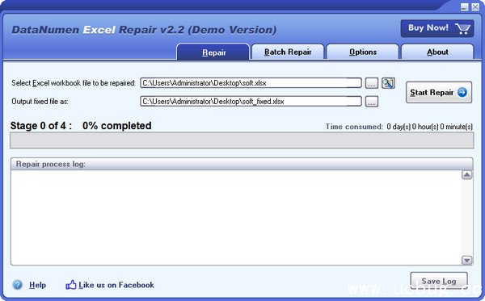The width and height of the screenshot is (485, 301).
Task: Click the blue arrow icon on Start Repair
Action: (x=462, y=92)
